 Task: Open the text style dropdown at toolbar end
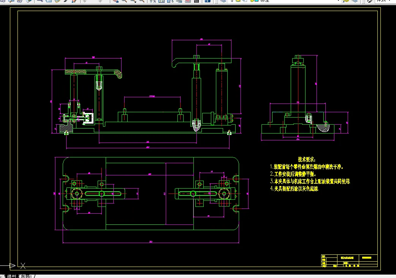(385, 1)
